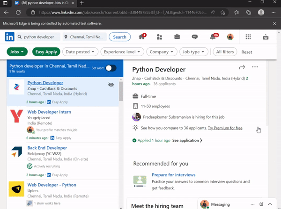Open Collections icon in Edge toolbar
281x209 pixels.
248,12
